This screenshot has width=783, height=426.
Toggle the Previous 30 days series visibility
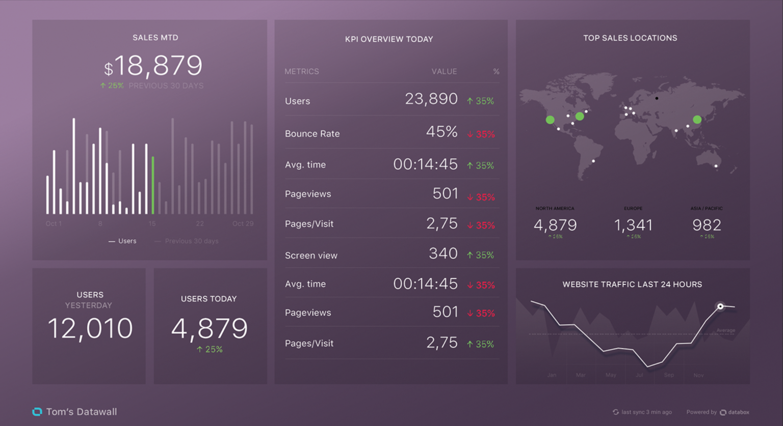coord(187,241)
